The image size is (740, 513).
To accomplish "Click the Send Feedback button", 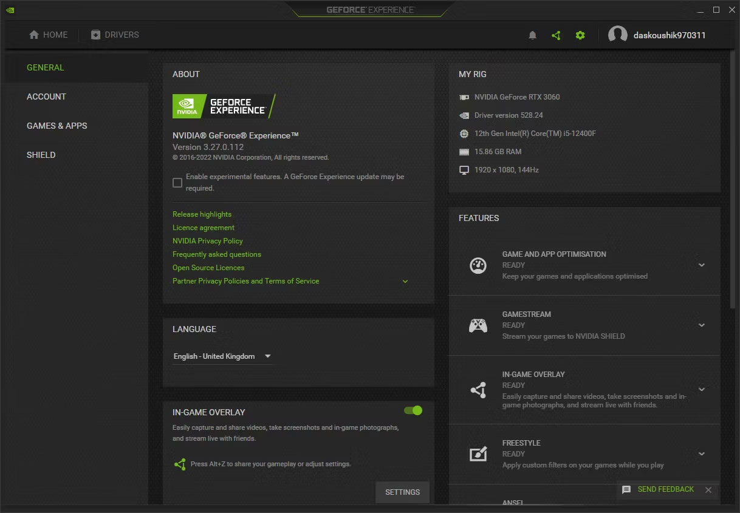I will pyautogui.click(x=666, y=489).
